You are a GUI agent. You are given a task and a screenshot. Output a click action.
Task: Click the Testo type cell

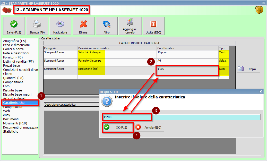click(x=224, y=54)
